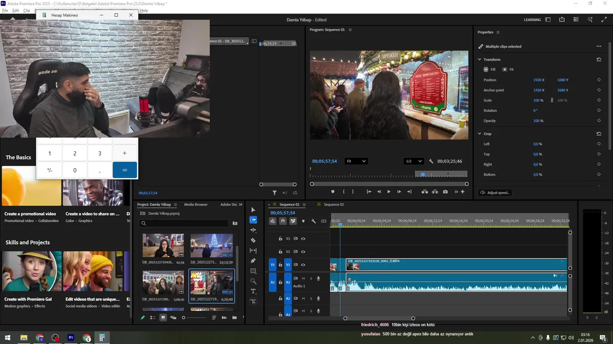This screenshot has width=613, height=344.
Task: Mark In point in Program monitor
Action: [x=343, y=192]
